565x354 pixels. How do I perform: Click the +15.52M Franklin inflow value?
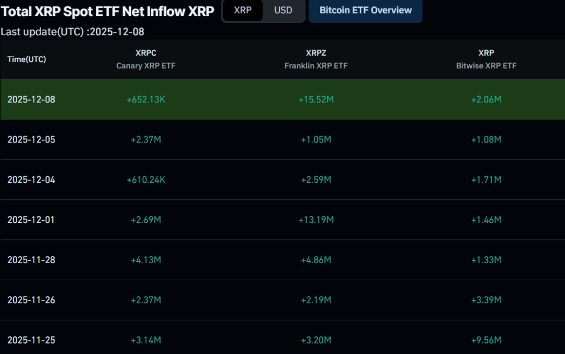[x=316, y=100]
